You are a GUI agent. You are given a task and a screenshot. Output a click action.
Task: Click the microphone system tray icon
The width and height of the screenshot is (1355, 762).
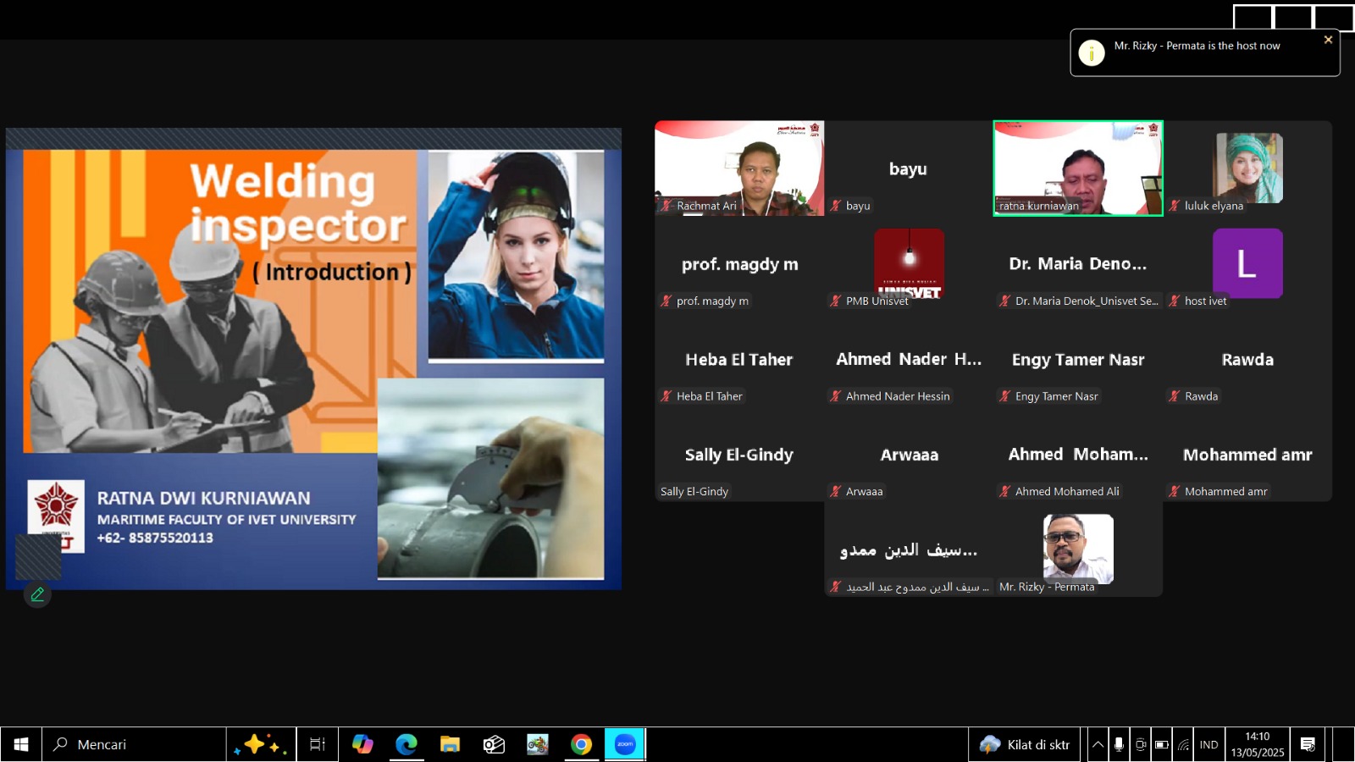tap(1119, 744)
